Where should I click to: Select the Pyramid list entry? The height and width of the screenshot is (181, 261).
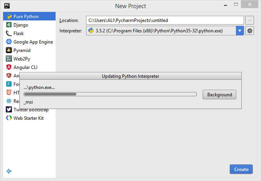click(x=29, y=50)
